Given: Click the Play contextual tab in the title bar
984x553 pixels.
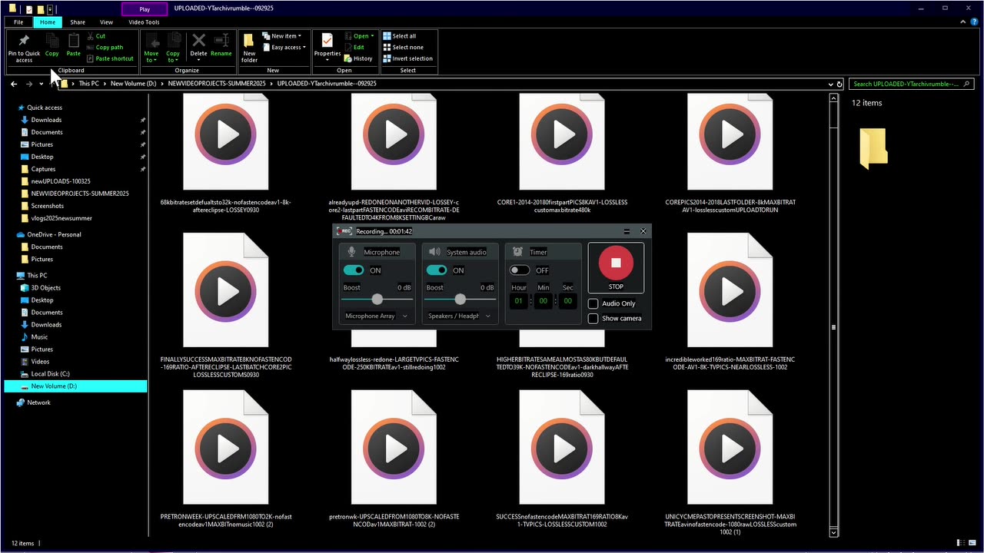Looking at the screenshot, I should [145, 9].
